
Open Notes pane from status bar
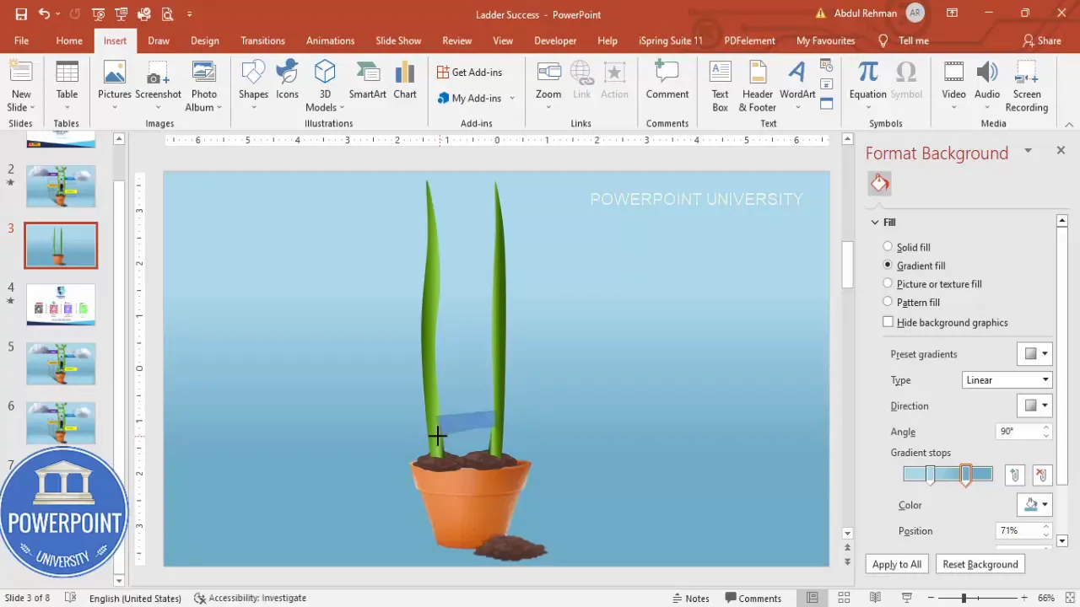pyautogui.click(x=691, y=598)
